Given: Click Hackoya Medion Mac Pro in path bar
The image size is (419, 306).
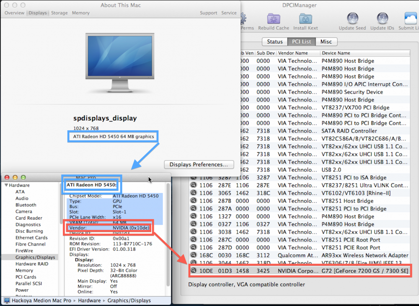Looking at the screenshot, I should pos(41,301).
